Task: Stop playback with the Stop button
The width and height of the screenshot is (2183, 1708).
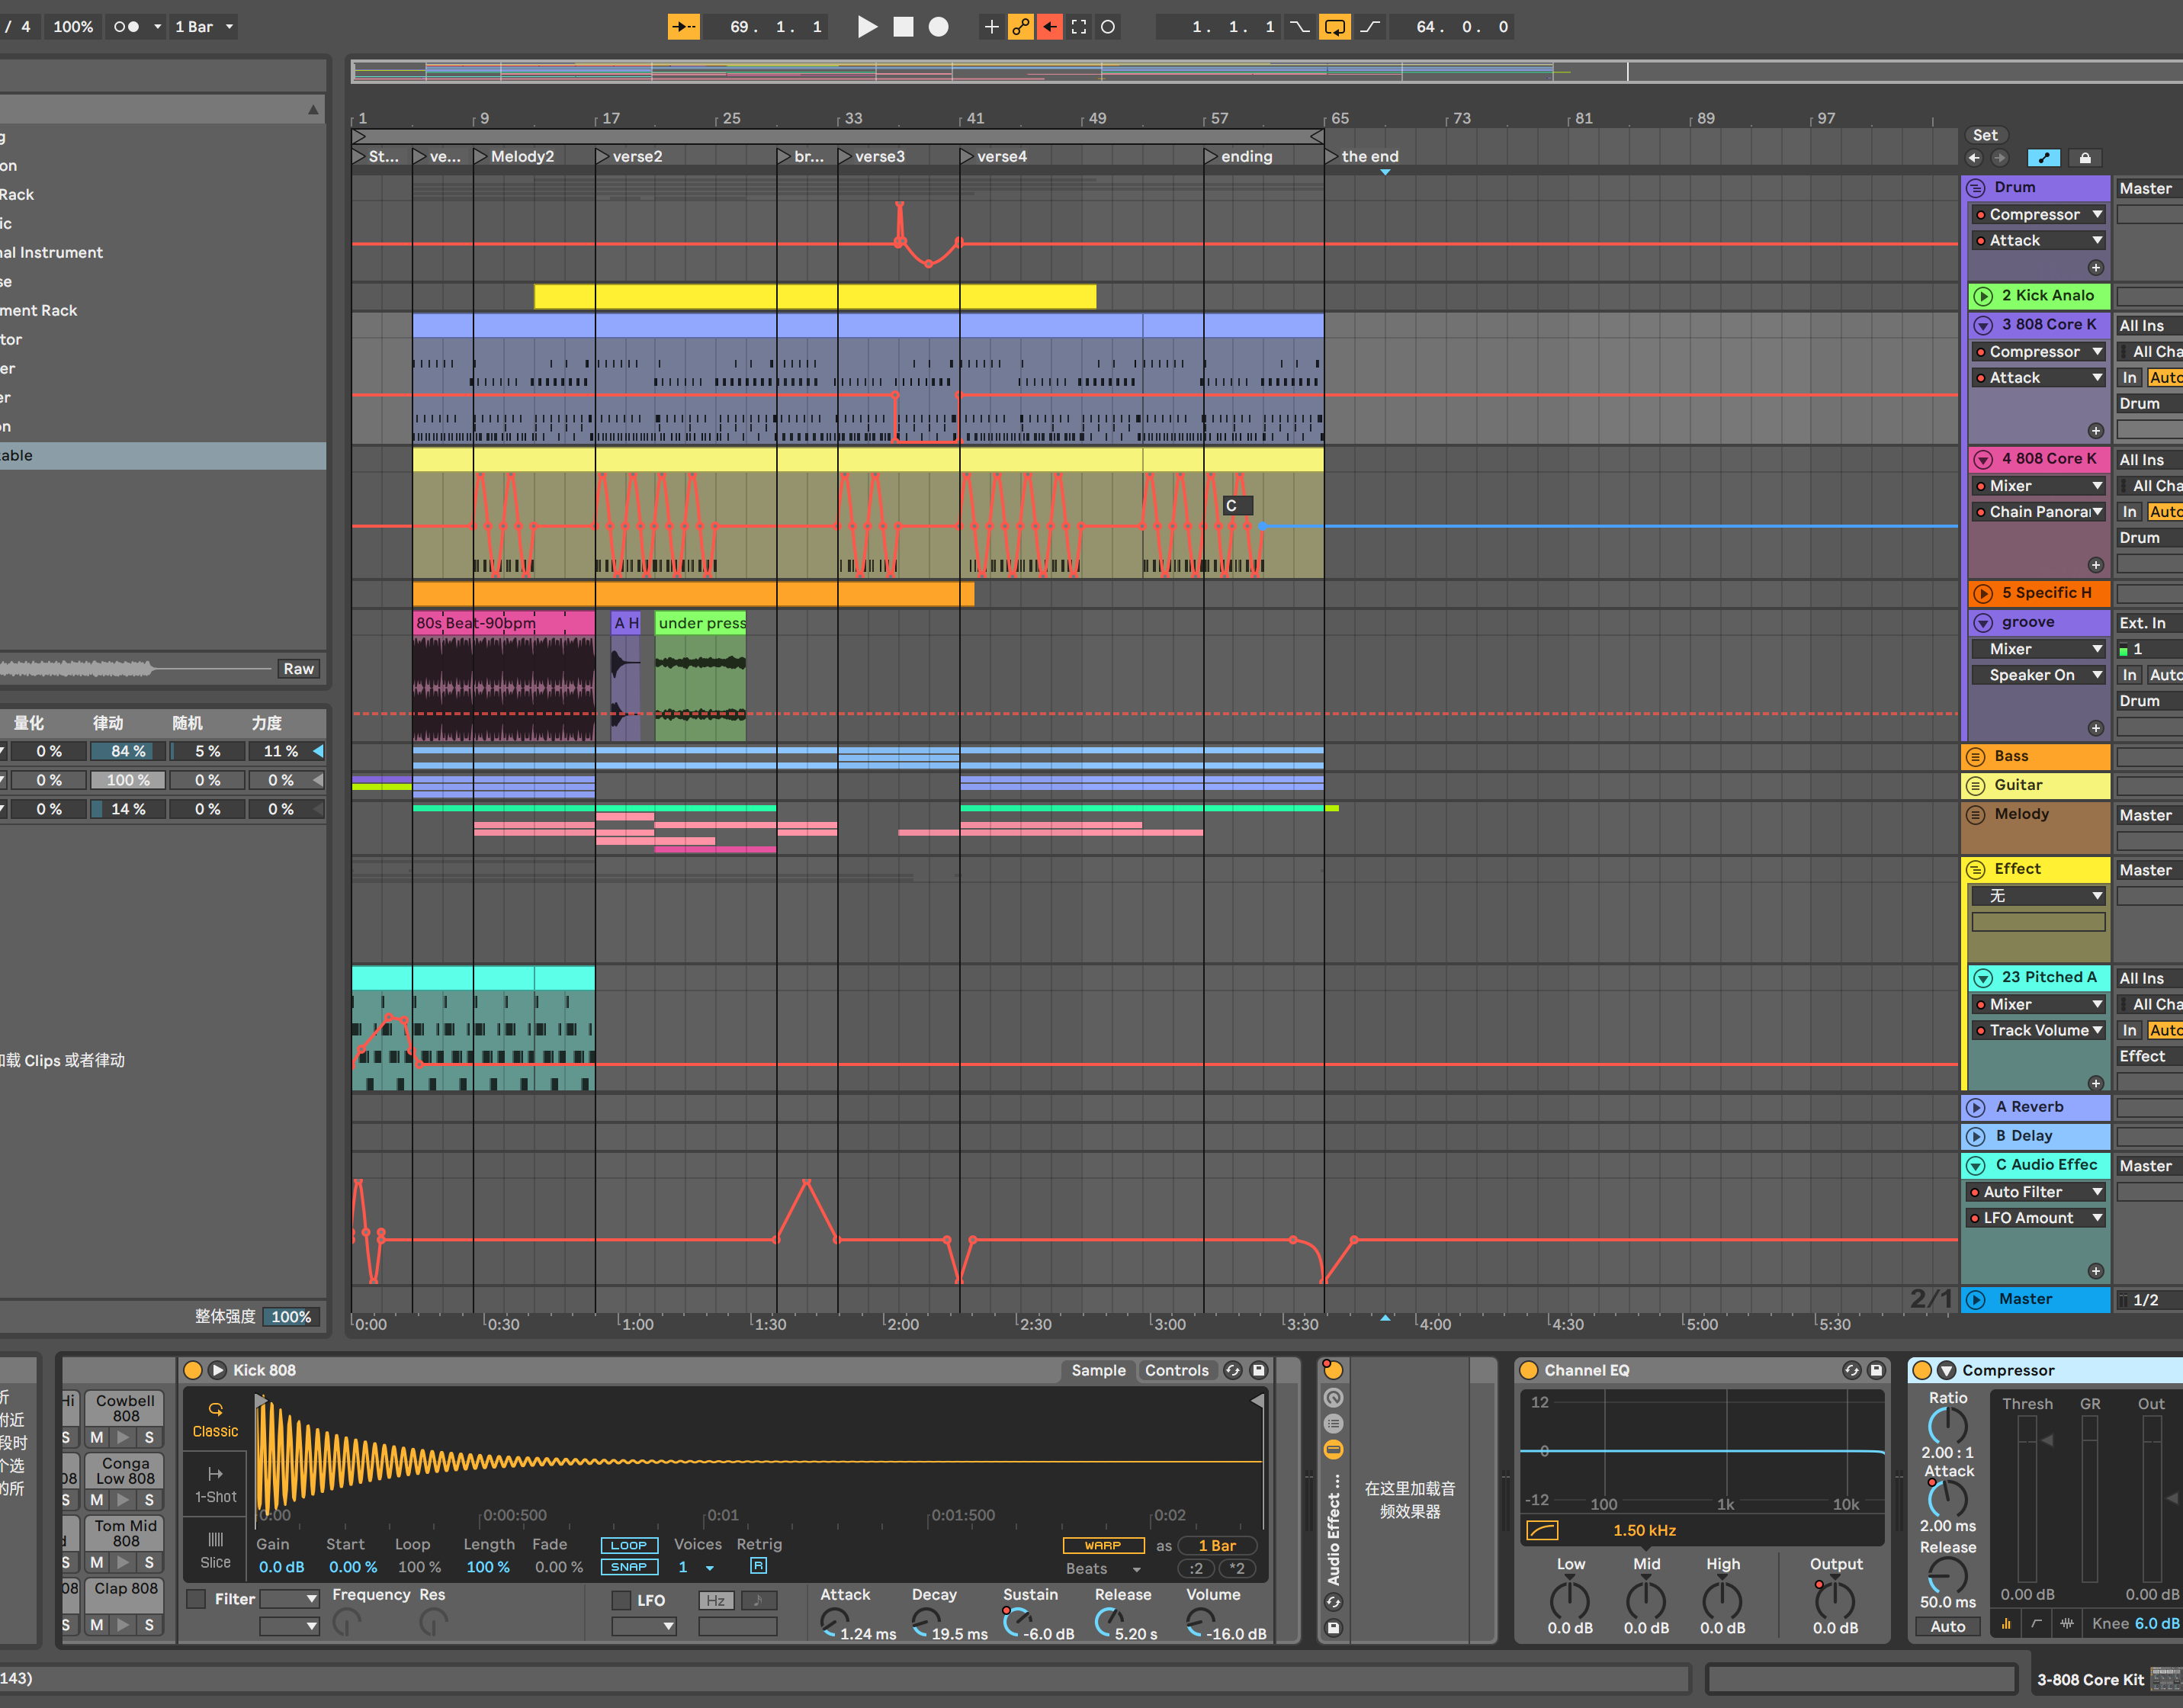Action: [x=903, y=27]
